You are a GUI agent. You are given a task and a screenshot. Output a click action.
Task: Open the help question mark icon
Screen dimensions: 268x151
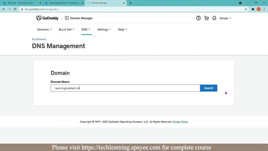click(198, 18)
